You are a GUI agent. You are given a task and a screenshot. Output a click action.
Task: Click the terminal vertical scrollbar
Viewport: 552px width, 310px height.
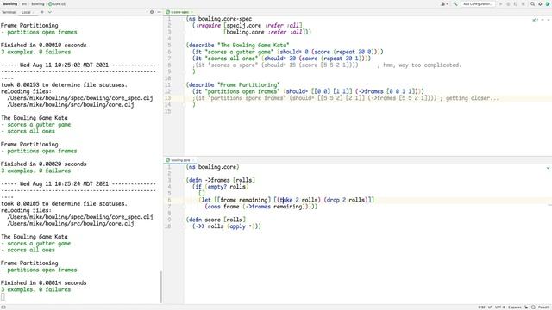click(161, 286)
